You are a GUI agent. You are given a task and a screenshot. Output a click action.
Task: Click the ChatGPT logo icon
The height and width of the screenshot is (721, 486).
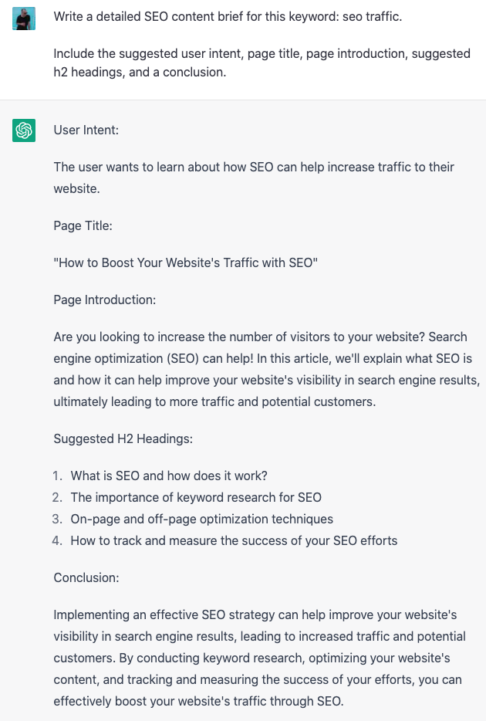click(24, 130)
